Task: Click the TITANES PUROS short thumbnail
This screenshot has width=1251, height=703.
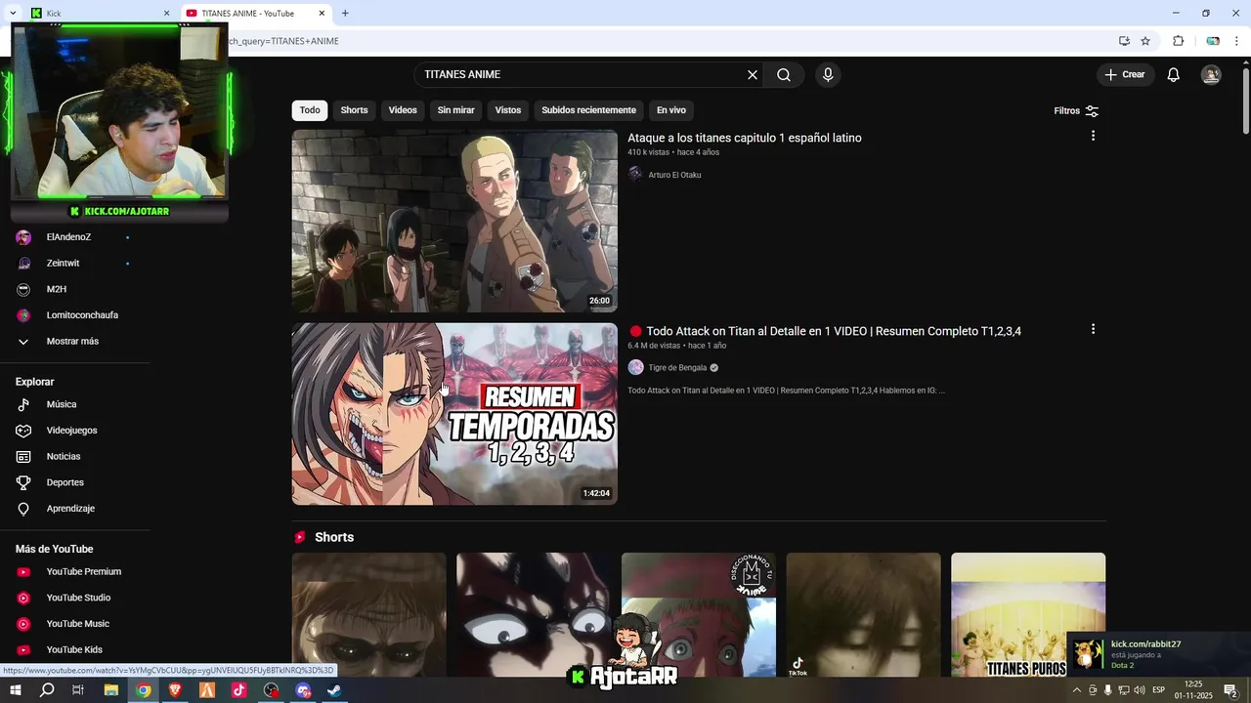Action: coord(1028,615)
